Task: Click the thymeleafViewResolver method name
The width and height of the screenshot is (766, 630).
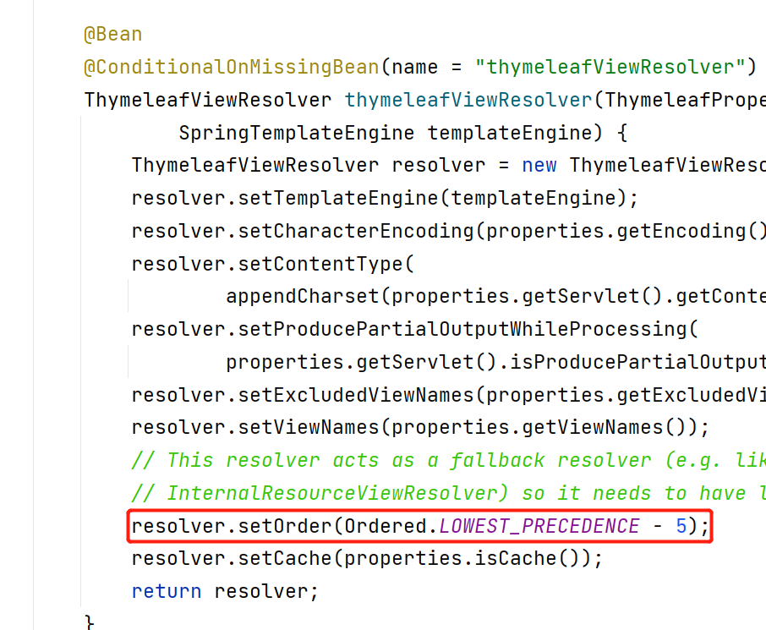Action: click(468, 100)
